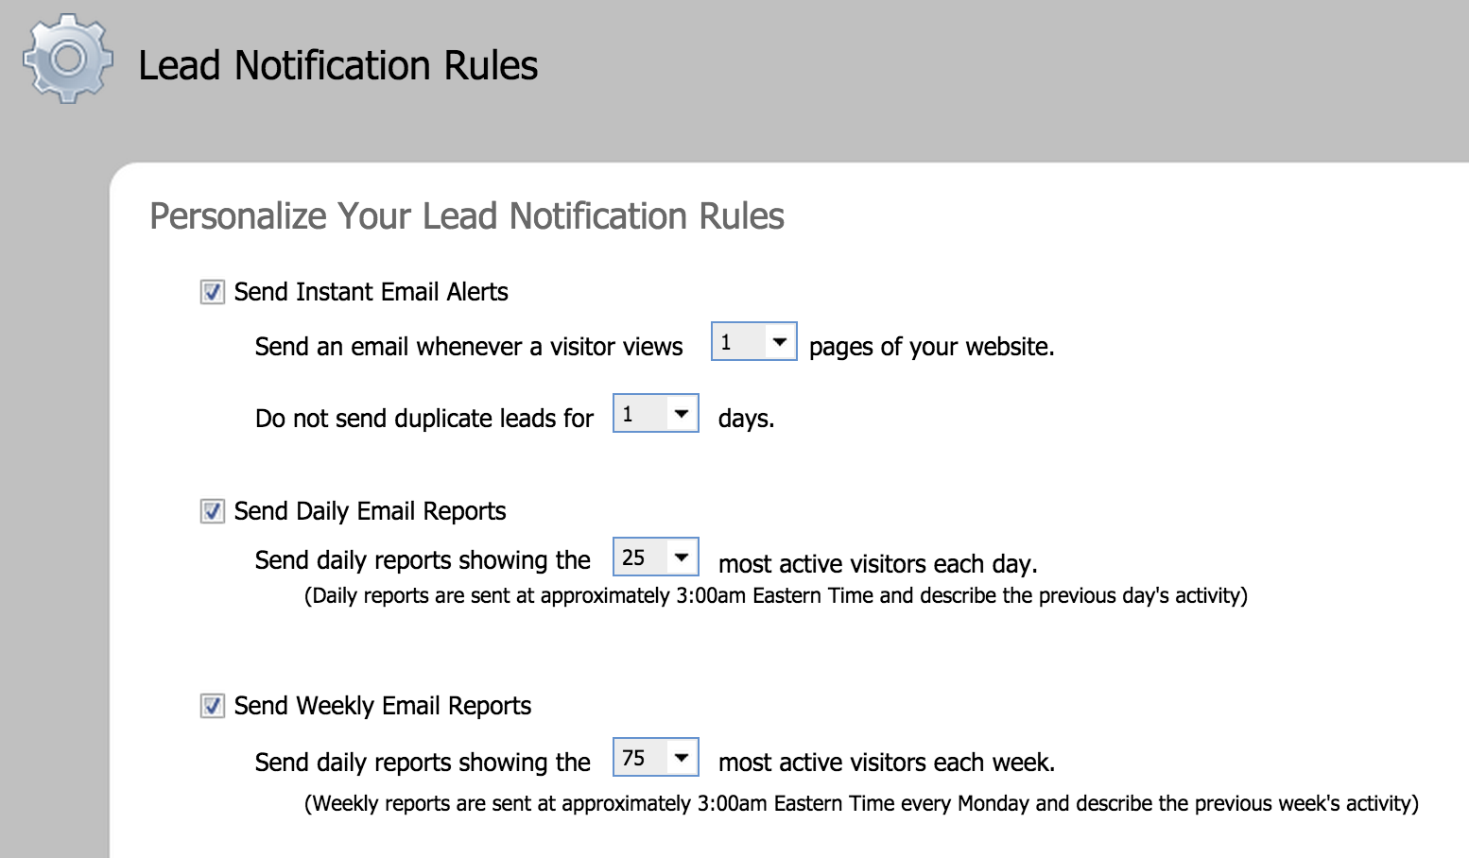The width and height of the screenshot is (1469, 858).
Task: Disable Send Weekly Email Reports checkbox
Action: tap(213, 706)
